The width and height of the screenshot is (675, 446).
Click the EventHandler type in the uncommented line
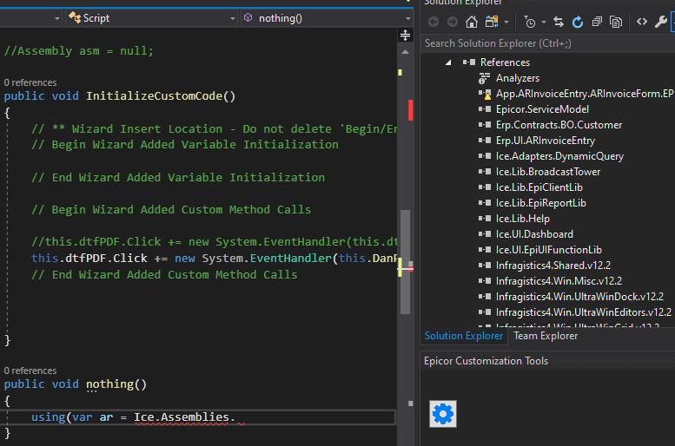coord(291,258)
